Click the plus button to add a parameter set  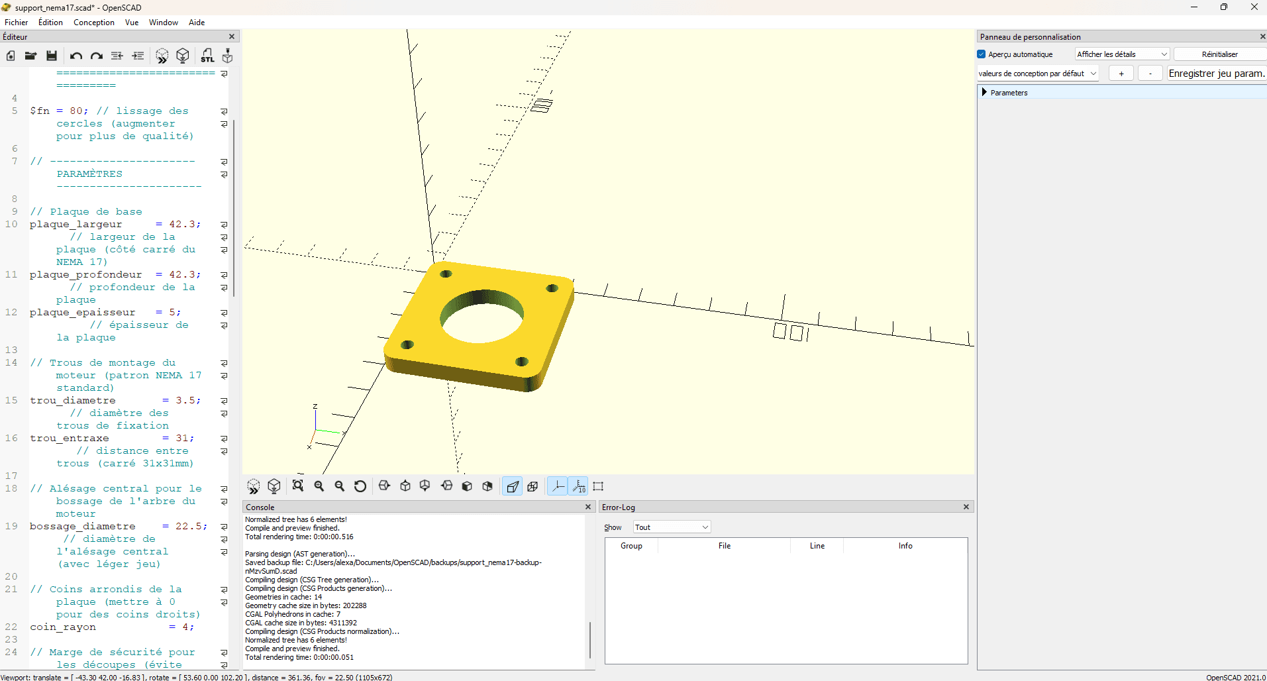pyautogui.click(x=1121, y=74)
